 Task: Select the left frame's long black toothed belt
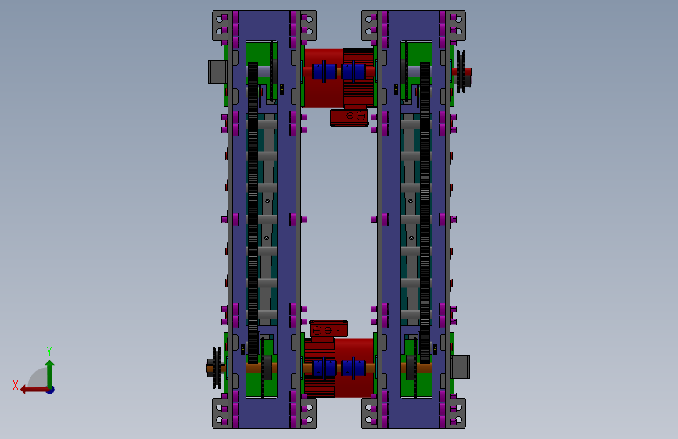tap(253, 212)
